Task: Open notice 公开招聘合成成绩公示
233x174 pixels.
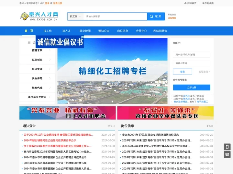Action: (x=55, y=157)
